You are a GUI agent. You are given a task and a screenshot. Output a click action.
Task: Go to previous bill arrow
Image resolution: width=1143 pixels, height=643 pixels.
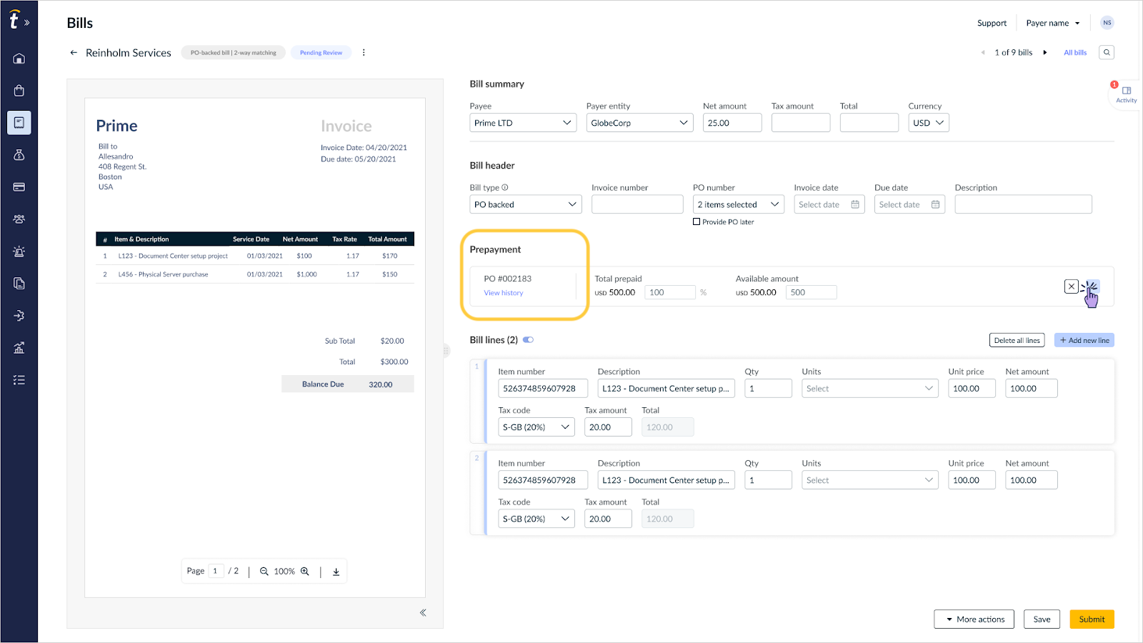coord(983,52)
